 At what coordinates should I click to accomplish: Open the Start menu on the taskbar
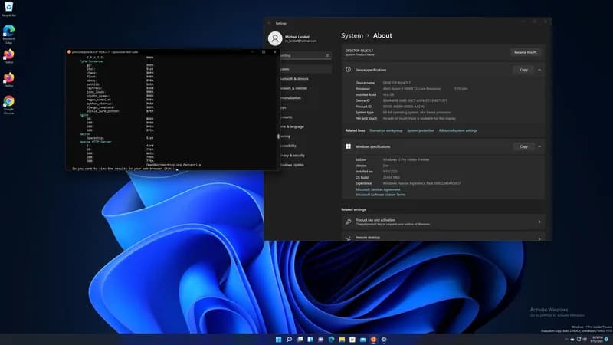click(278, 340)
